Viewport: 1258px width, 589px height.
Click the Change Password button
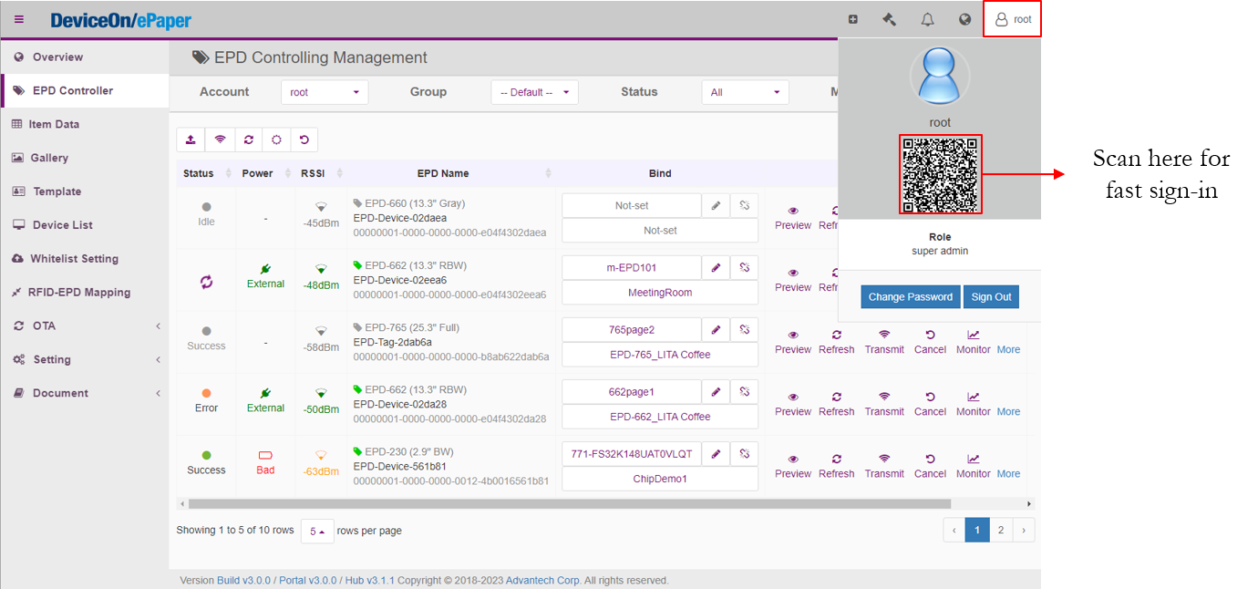(x=910, y=296)
